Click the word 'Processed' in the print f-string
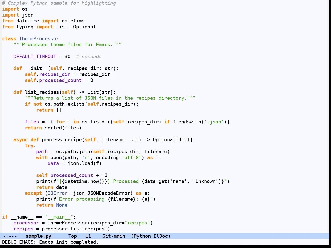Image resolution: width=331 pixels, height=248 pixels. point(126,181)
